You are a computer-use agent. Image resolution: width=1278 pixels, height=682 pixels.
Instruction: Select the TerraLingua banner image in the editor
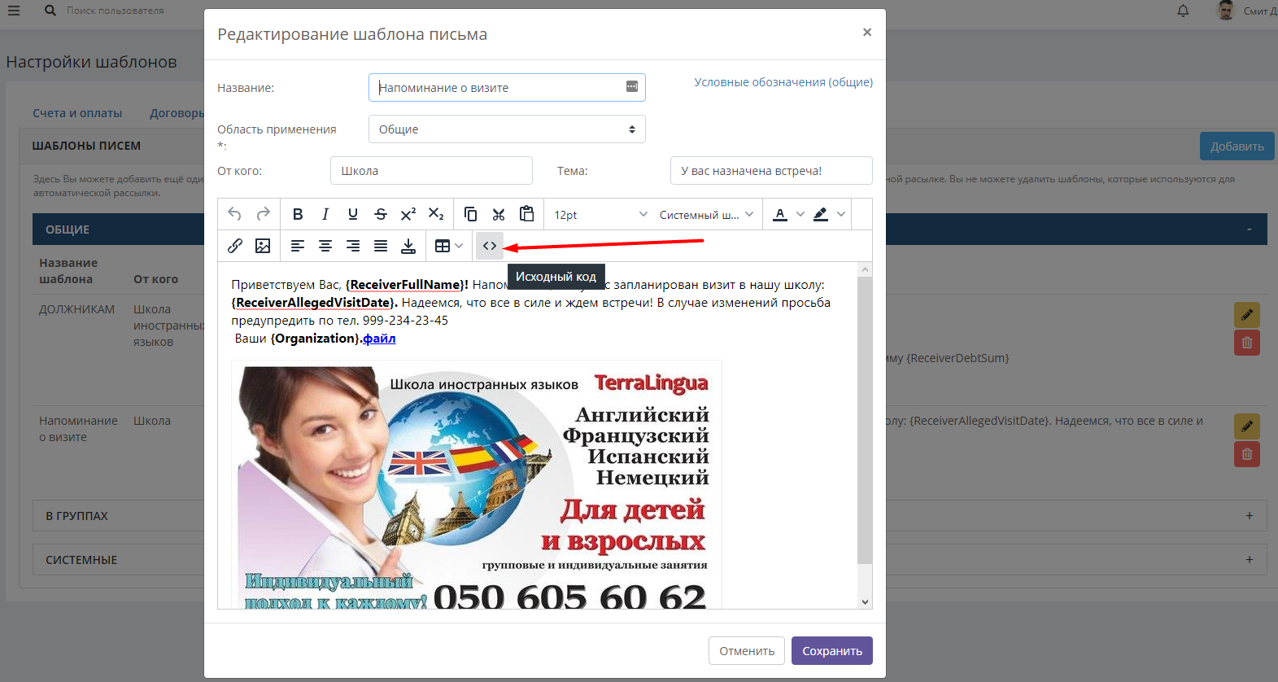[x=477, y=484]
